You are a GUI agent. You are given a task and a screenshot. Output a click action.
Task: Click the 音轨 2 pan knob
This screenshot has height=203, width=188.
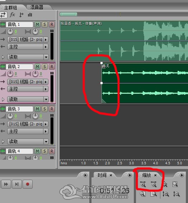[x=35, y=74]
